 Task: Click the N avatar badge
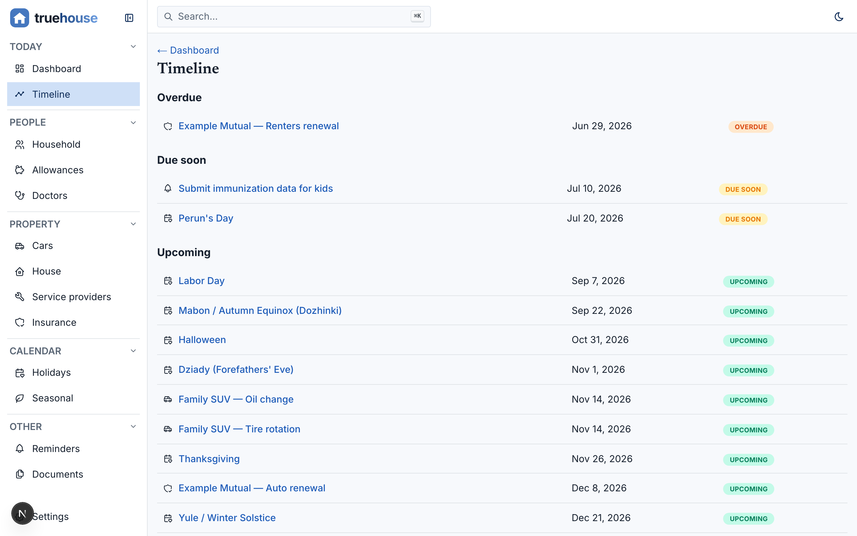(22, 513)
